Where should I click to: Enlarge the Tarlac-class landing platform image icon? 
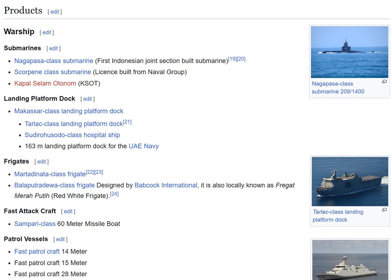click(384, 210)
